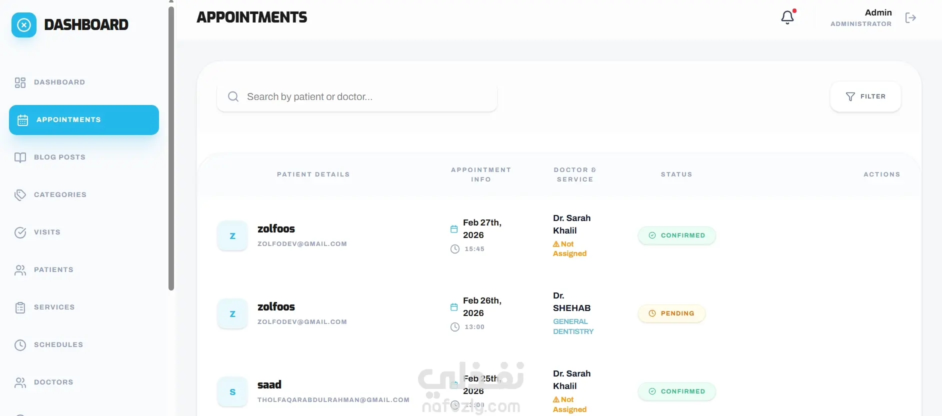Click the logout icon beside Admin
942x416 pixels.
910,18
